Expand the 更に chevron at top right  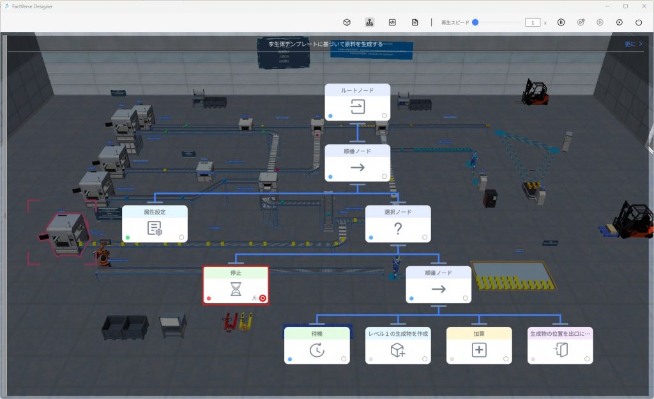pyautogui.click(x=634, y=44)
